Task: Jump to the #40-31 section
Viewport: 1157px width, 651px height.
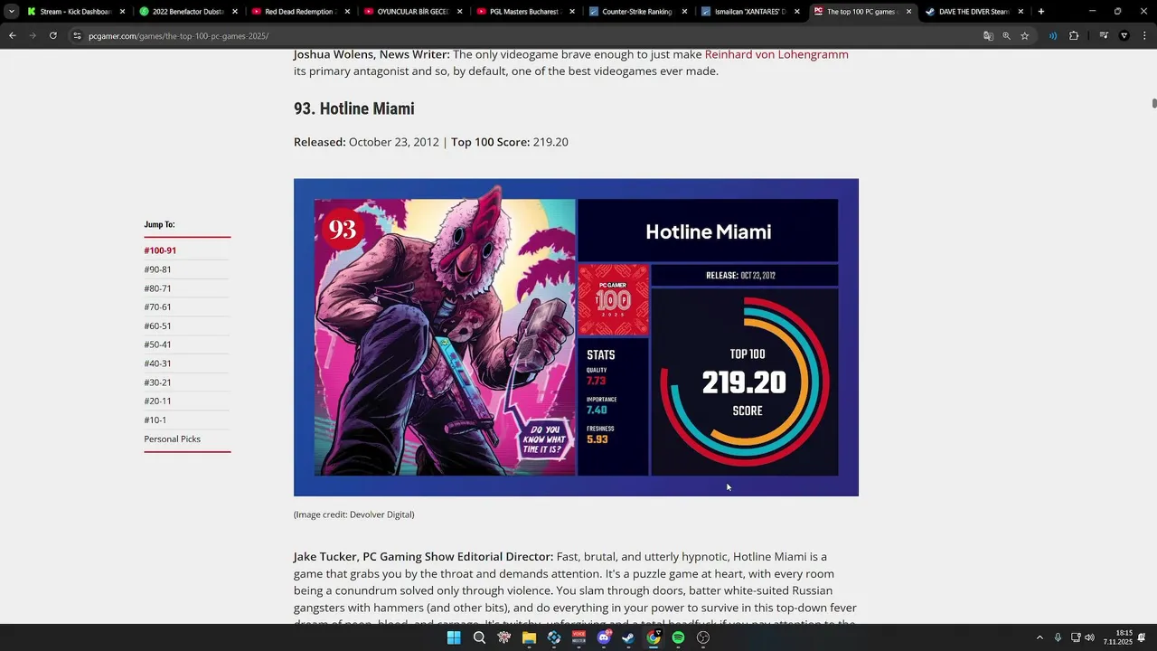Action: pos(157,363)
